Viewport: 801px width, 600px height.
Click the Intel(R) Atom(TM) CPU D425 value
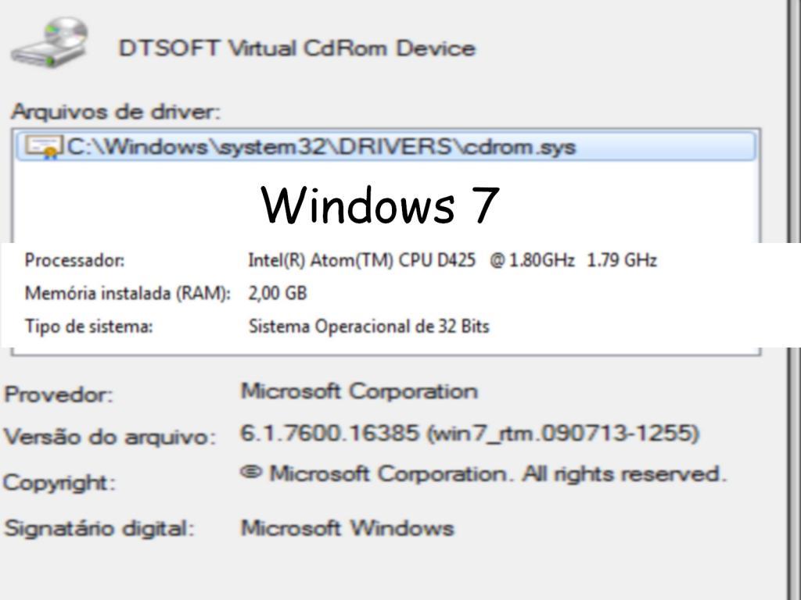pyautogui.click(x=452, y=260)
